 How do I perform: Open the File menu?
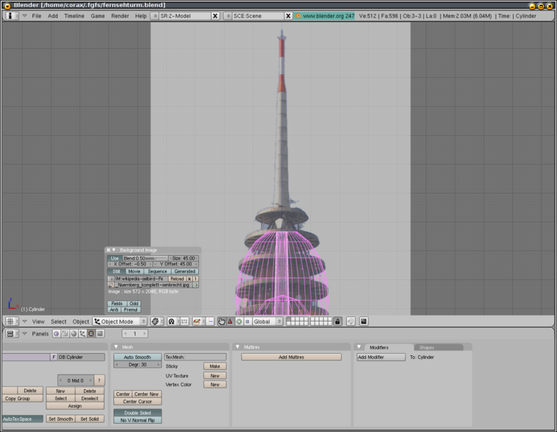[x=37, y=16]
